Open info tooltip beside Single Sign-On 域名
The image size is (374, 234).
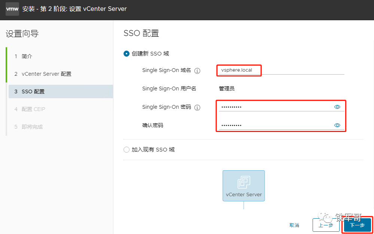[197, 71]
